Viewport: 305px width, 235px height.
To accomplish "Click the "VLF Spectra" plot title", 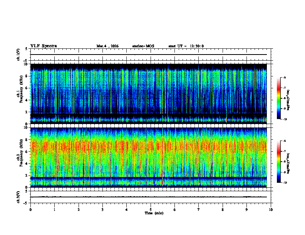I will click(44, 46).
